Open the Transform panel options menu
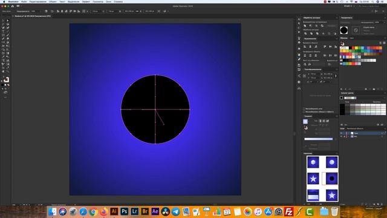Screen dimensions: 387x218 [x=337, y=70]
